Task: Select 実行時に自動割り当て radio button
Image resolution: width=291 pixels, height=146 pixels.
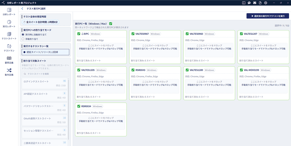Action: [23, 35]
